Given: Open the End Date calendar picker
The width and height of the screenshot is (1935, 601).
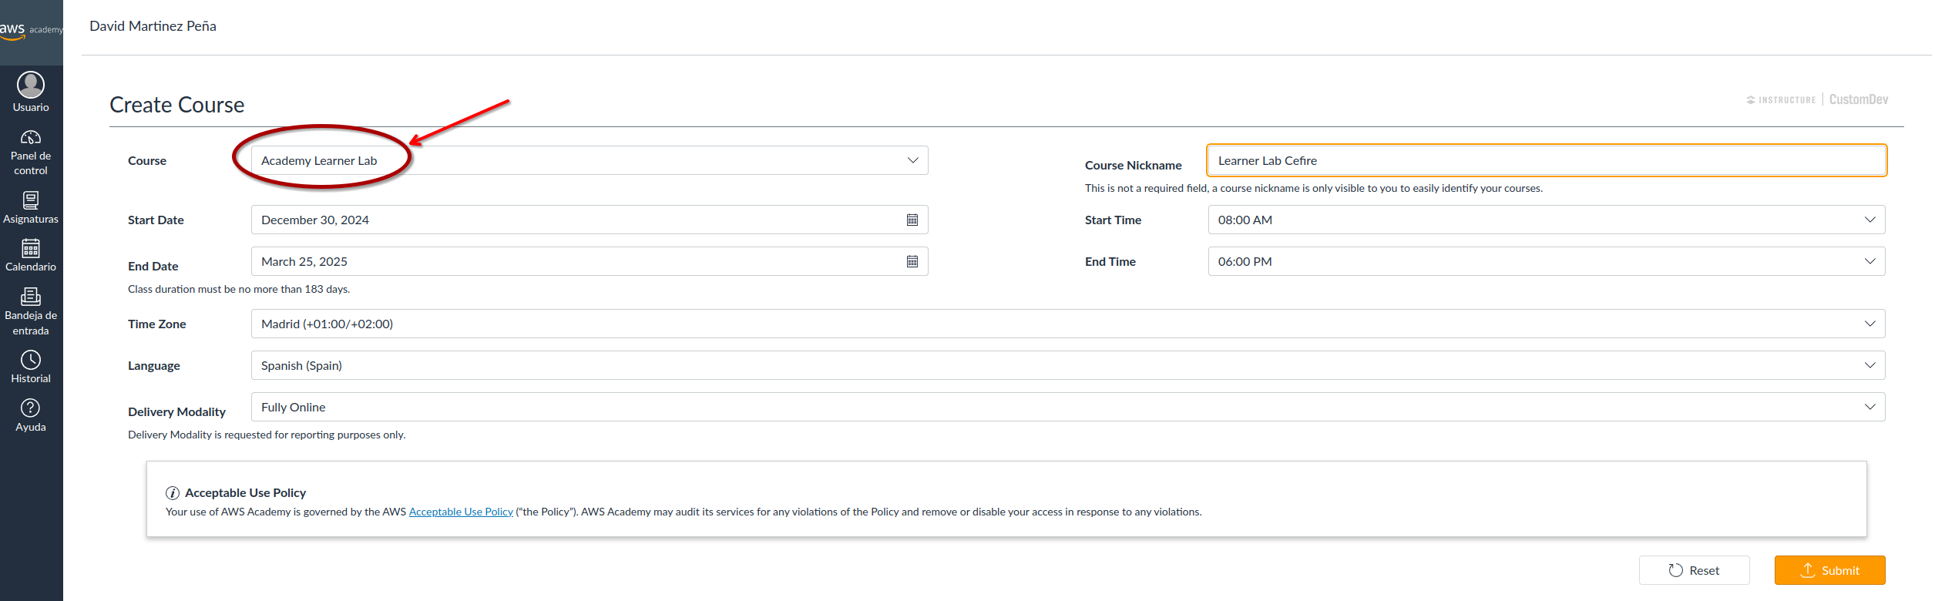Looking at the screenshot, I should 912,262.
